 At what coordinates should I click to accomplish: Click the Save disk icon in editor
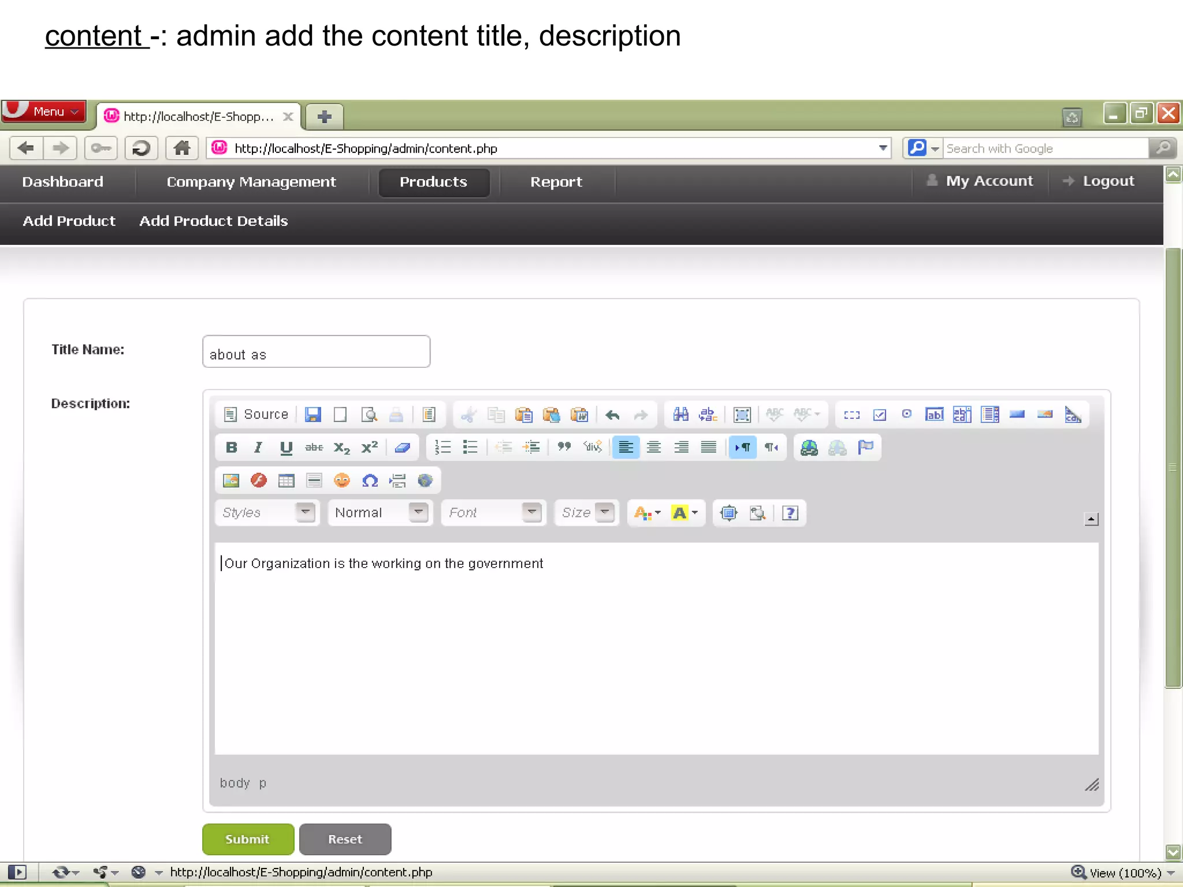pyautogui.click(x=313, y=415)
